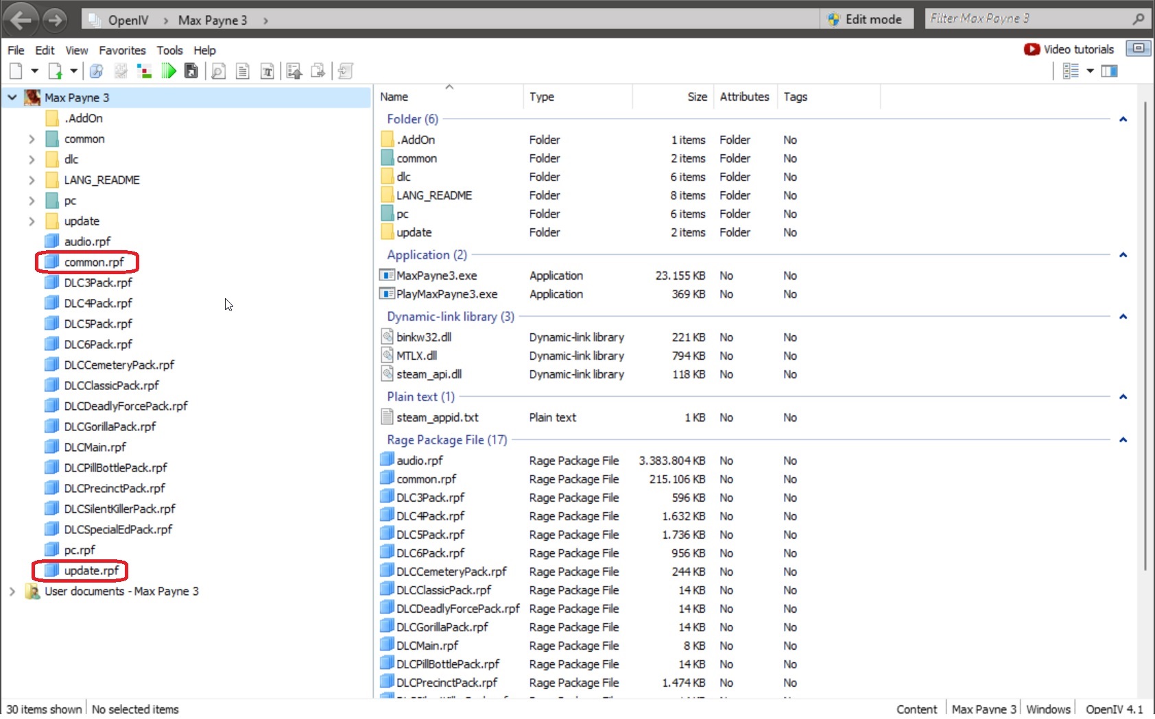Collapse the Folder (6) group
This screenshot has width=1155, height=719.
click(x=1123, y=119)
